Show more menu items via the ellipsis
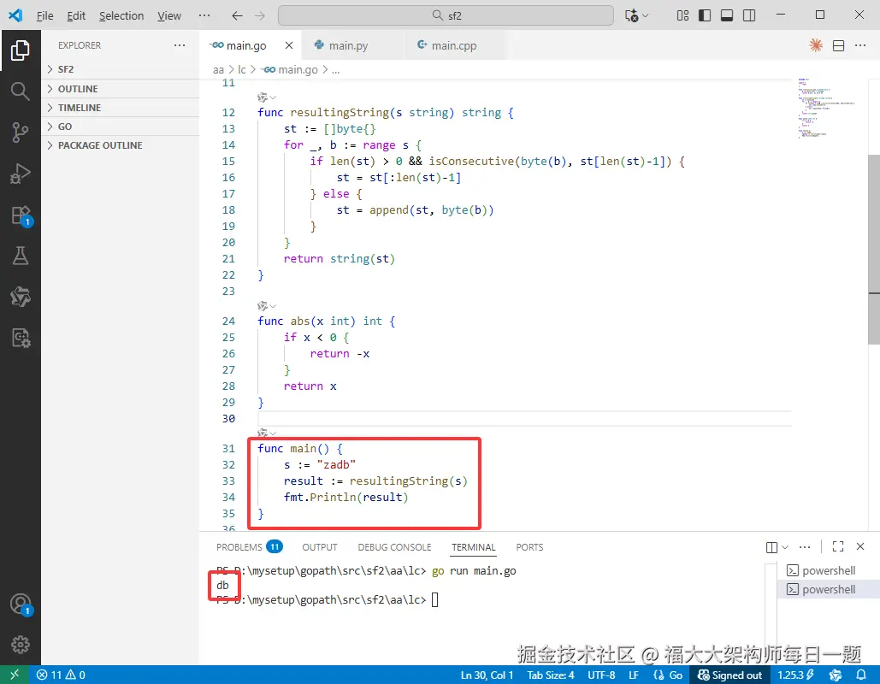The height and width of the screenshot is (684, 880). tap(204, 15)
